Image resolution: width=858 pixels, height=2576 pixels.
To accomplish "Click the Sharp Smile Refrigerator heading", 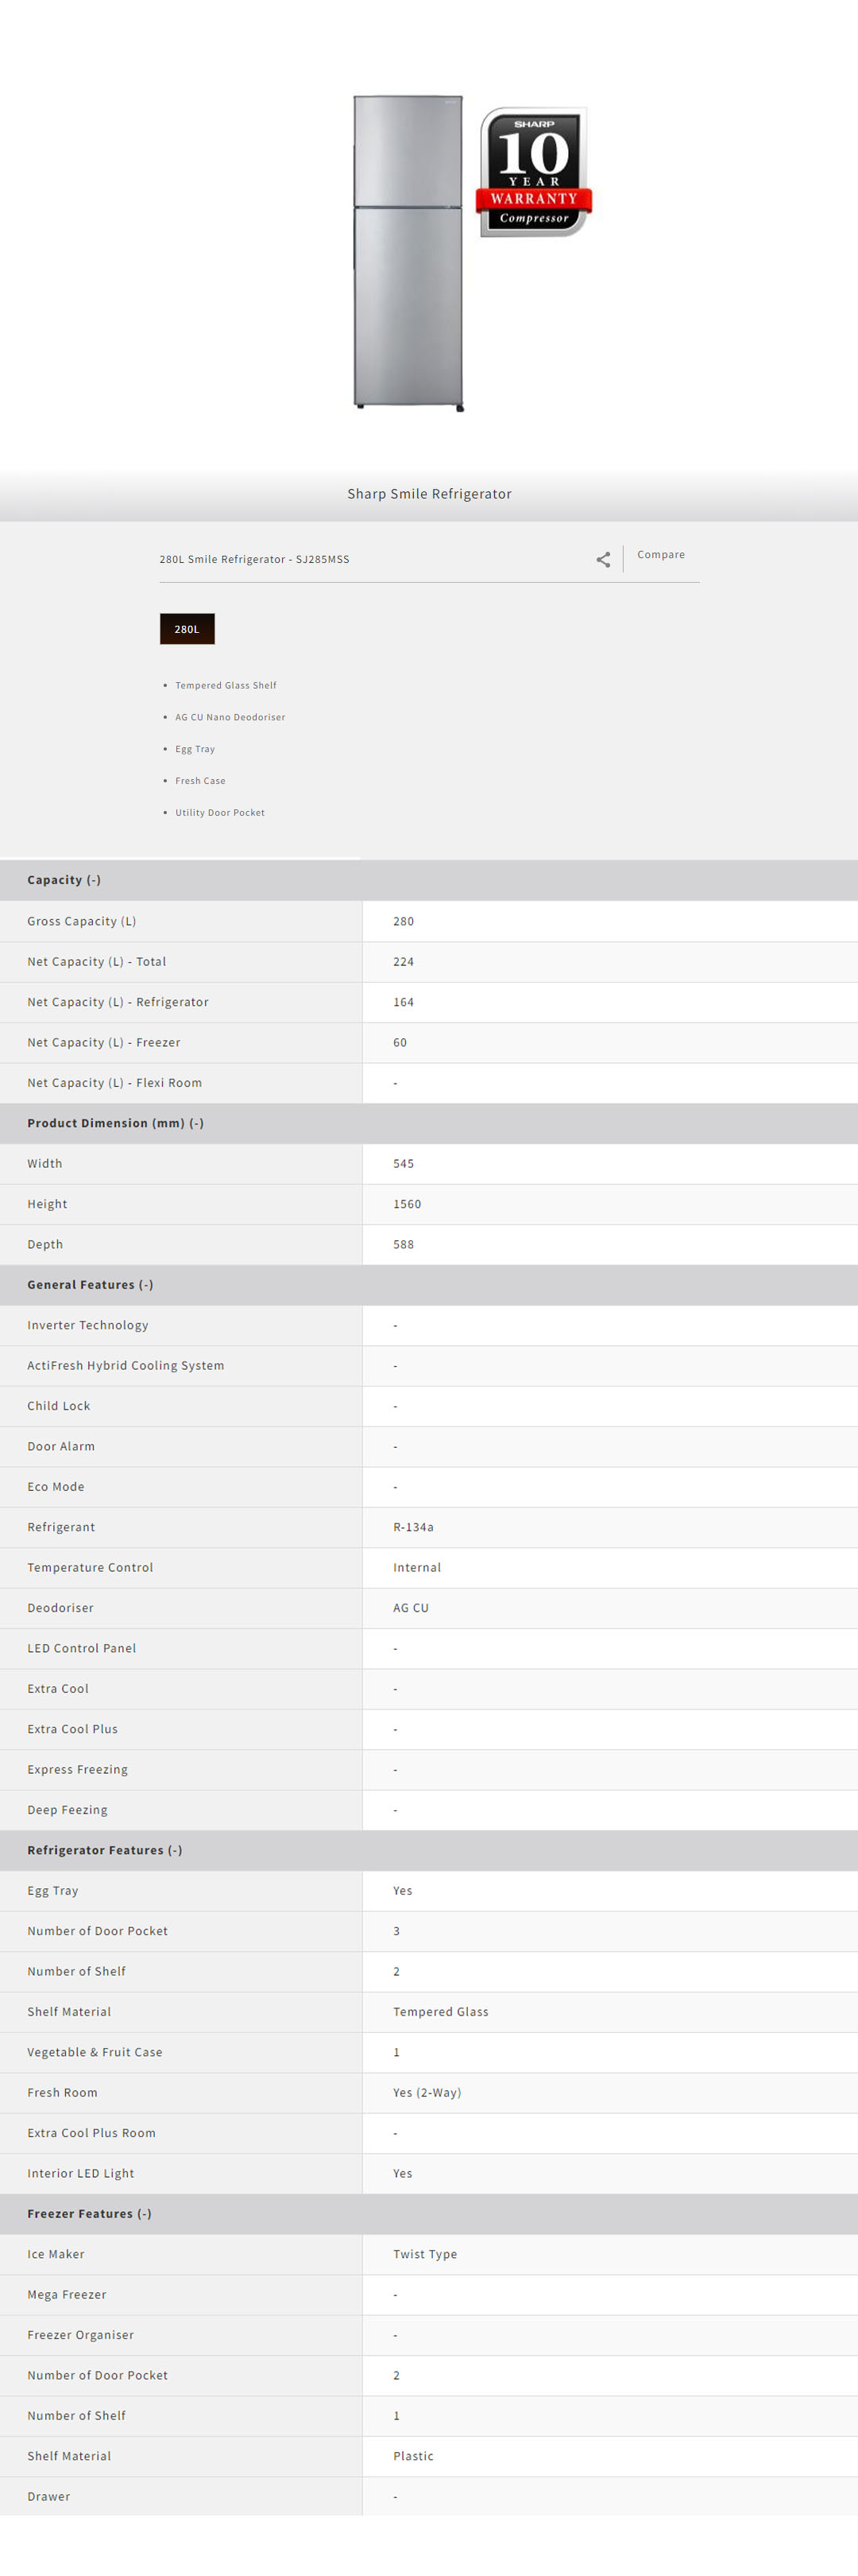I will [428, 494].
